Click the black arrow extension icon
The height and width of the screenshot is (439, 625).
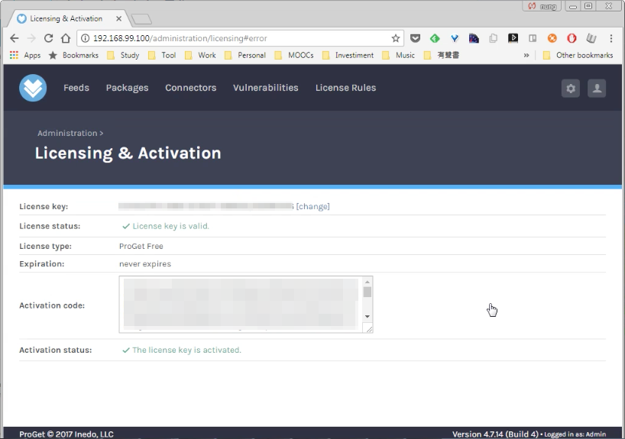pyautogui.click(x=513, y=38)
